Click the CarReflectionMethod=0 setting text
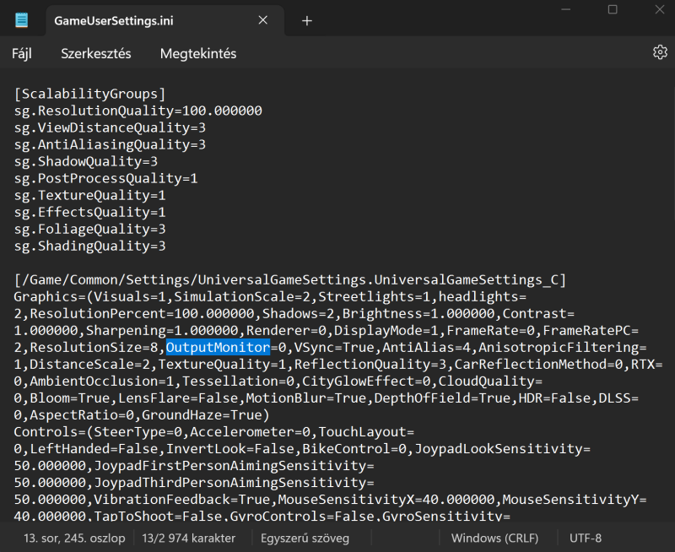This screenshot has width=675, height=552. coord(538,365)
